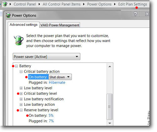Click the battery plug icon beside description
Image resolution: width=157 pixels, height=132 pixels.
point(18,40)
